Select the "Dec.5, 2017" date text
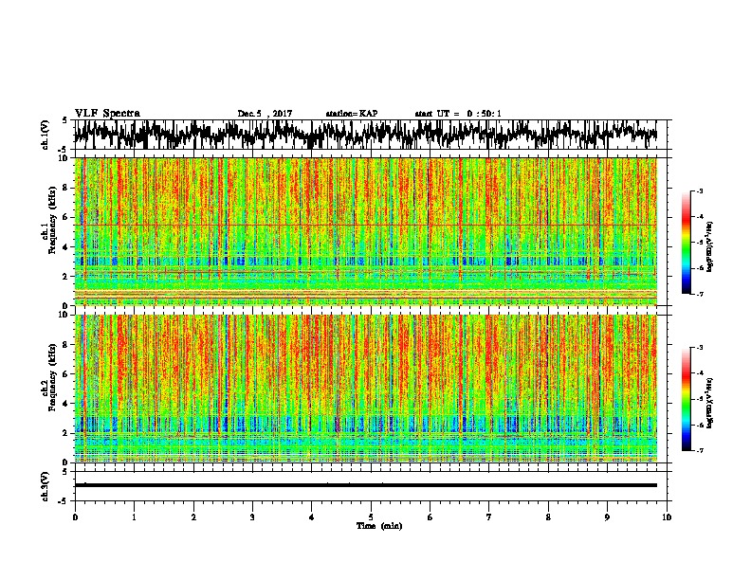 [265, 114]
